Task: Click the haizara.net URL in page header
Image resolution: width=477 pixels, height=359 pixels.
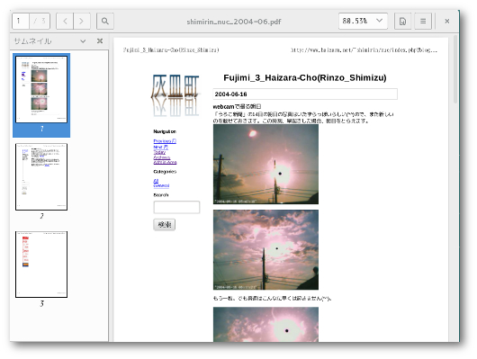Action: [364, 50]
